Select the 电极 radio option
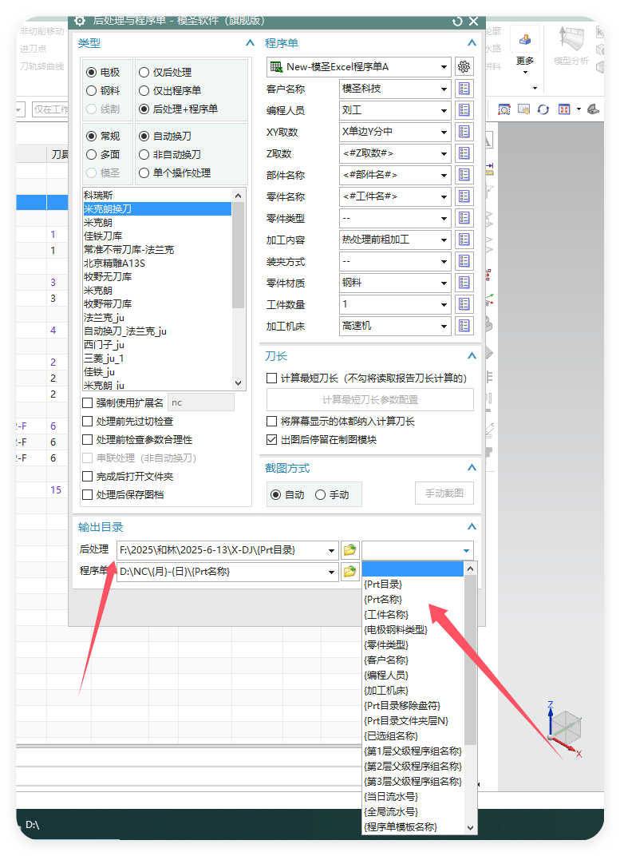 coord(102,72)
